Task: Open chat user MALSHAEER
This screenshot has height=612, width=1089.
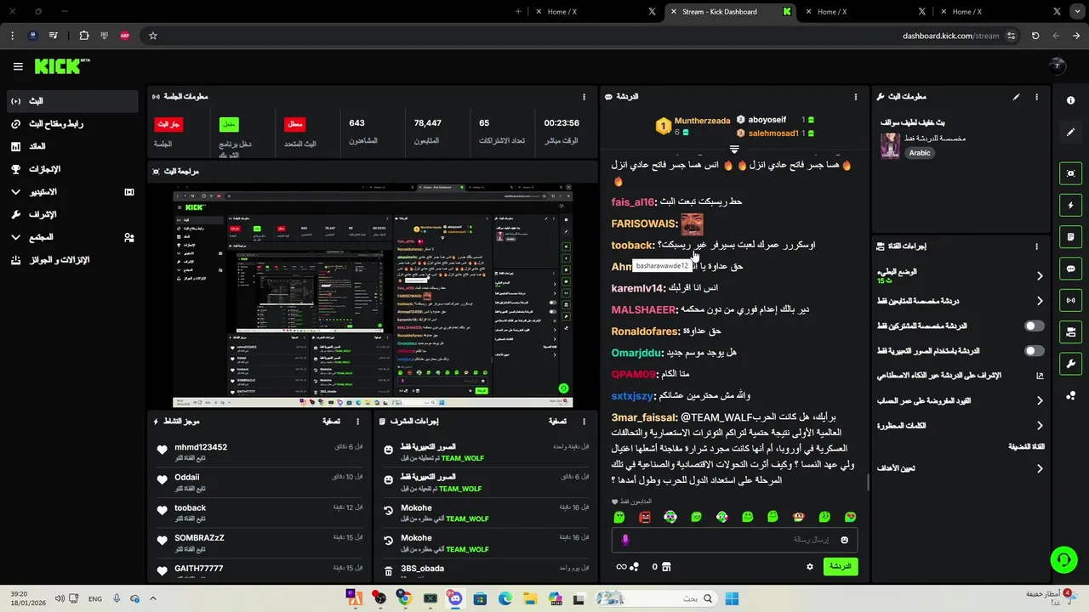Action: pyautogui.click(x=642, y=309)
